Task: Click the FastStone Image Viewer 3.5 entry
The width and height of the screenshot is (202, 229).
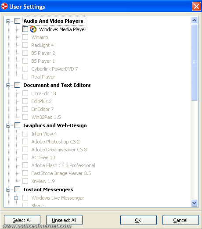Action: click(x=61, y=173)
